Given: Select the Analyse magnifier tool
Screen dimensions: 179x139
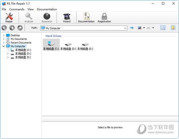Looking at the screenshot, I should coord(29,18).
